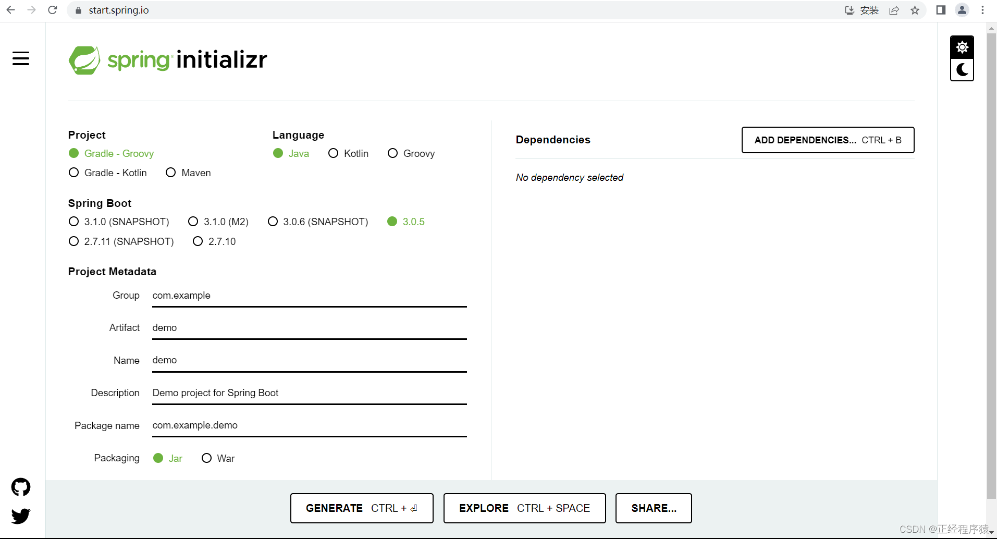Click the Spring Initializr logo
Viewport: 997px width, 539px height.
tap(168, 60)
